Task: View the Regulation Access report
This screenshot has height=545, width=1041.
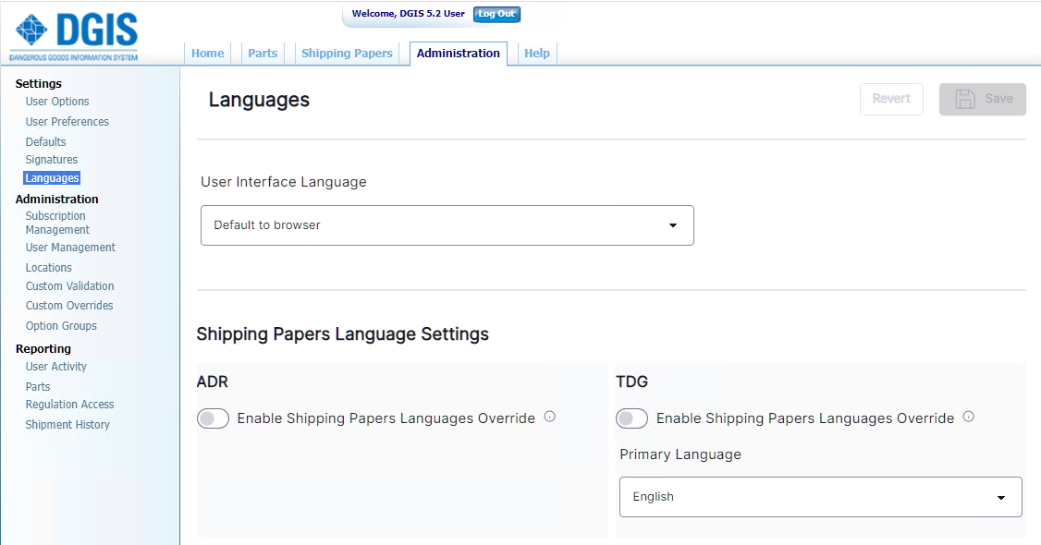Action: point(69,404)
